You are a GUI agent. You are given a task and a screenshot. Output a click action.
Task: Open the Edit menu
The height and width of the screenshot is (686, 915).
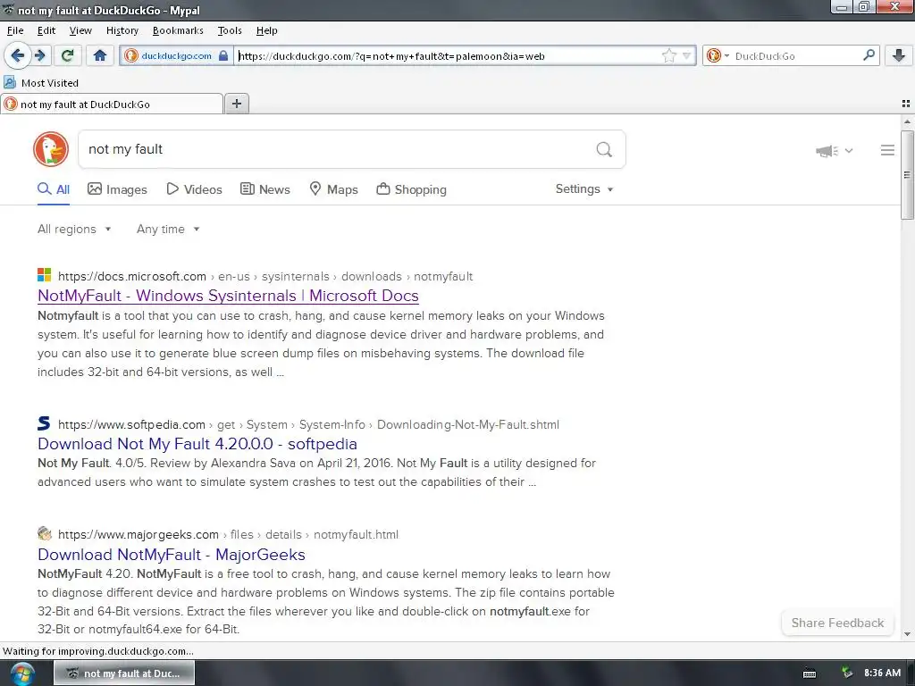pyautogui.click(x=46, y=31)
